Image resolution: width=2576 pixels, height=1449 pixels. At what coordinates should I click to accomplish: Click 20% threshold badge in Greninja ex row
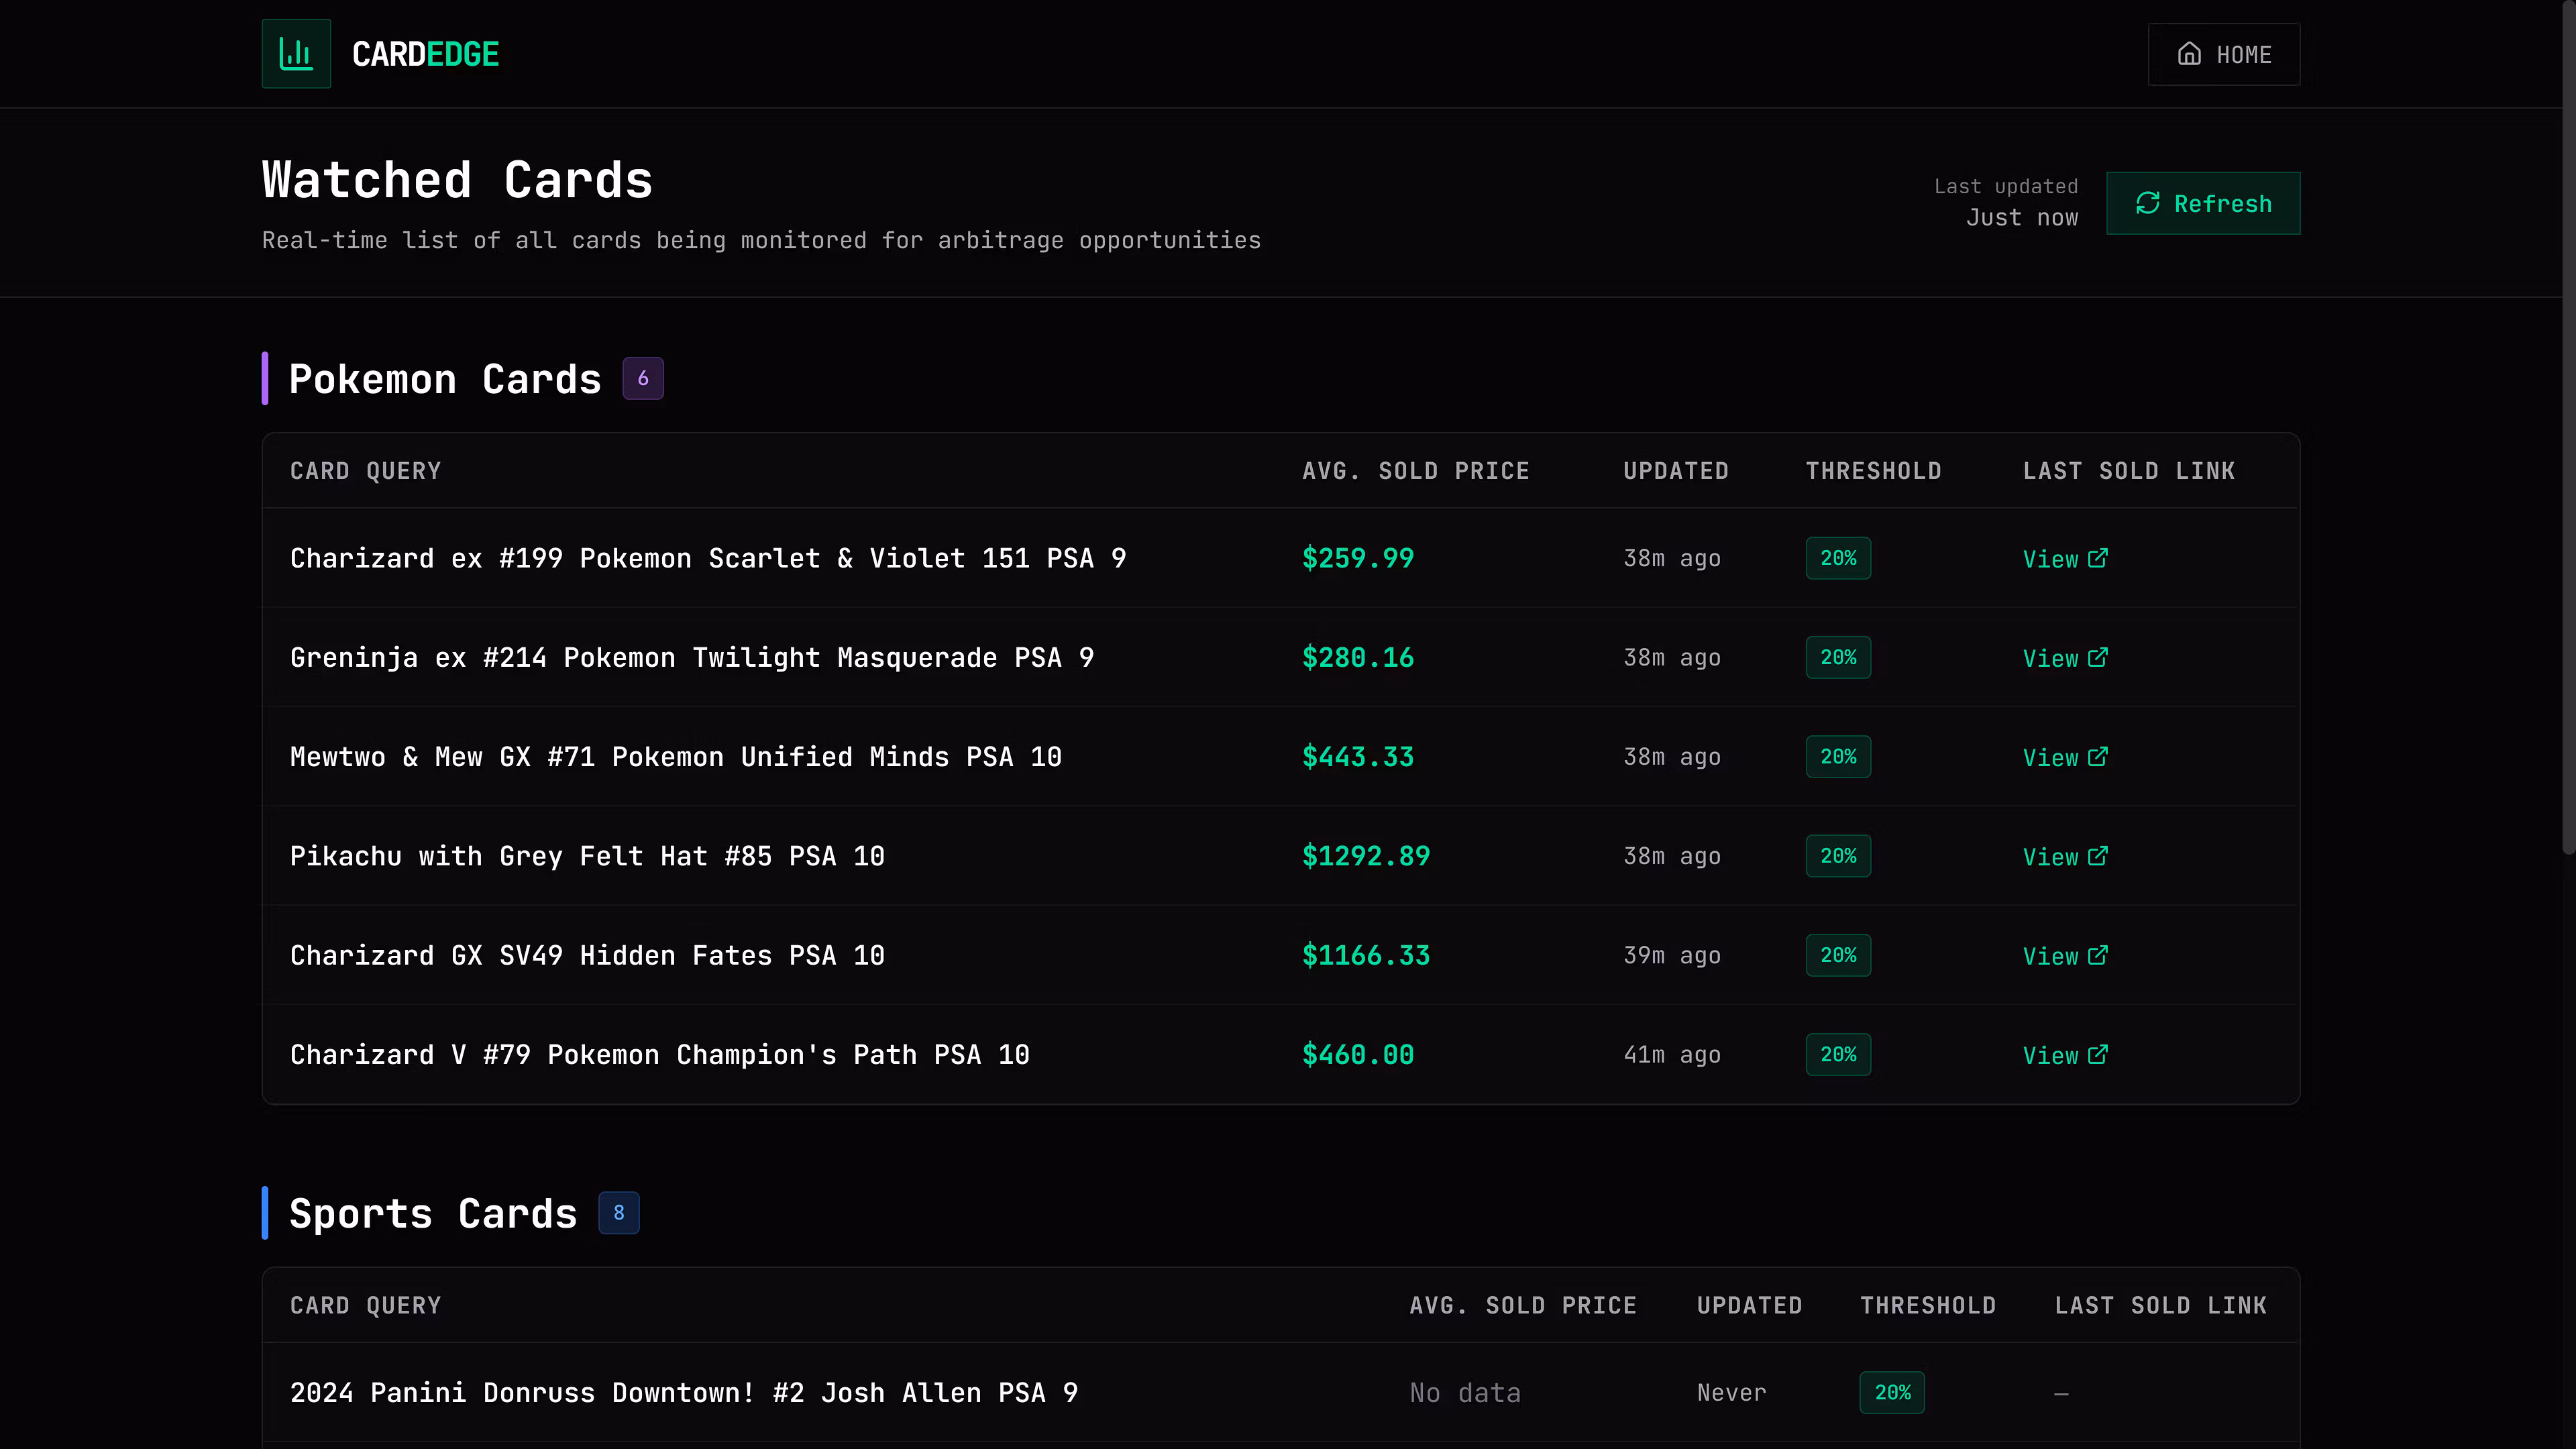click(1838, 657)
